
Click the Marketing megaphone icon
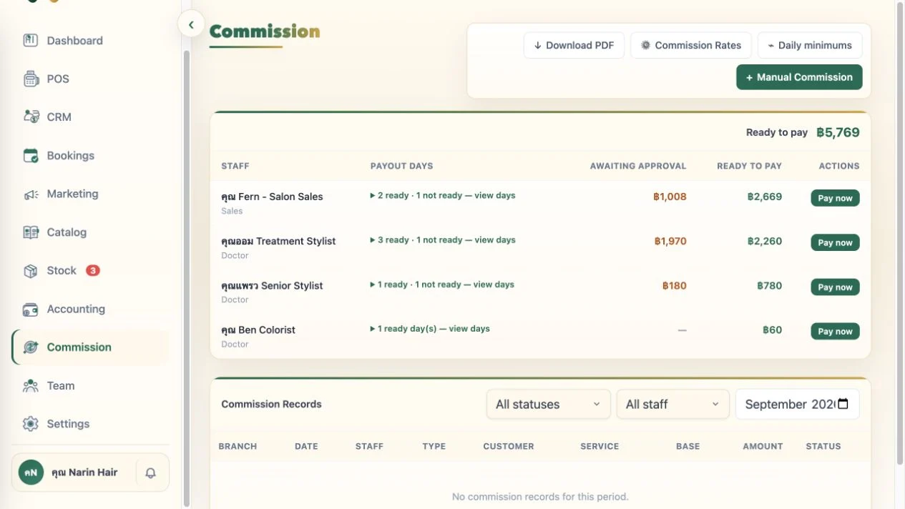(30, 194)
